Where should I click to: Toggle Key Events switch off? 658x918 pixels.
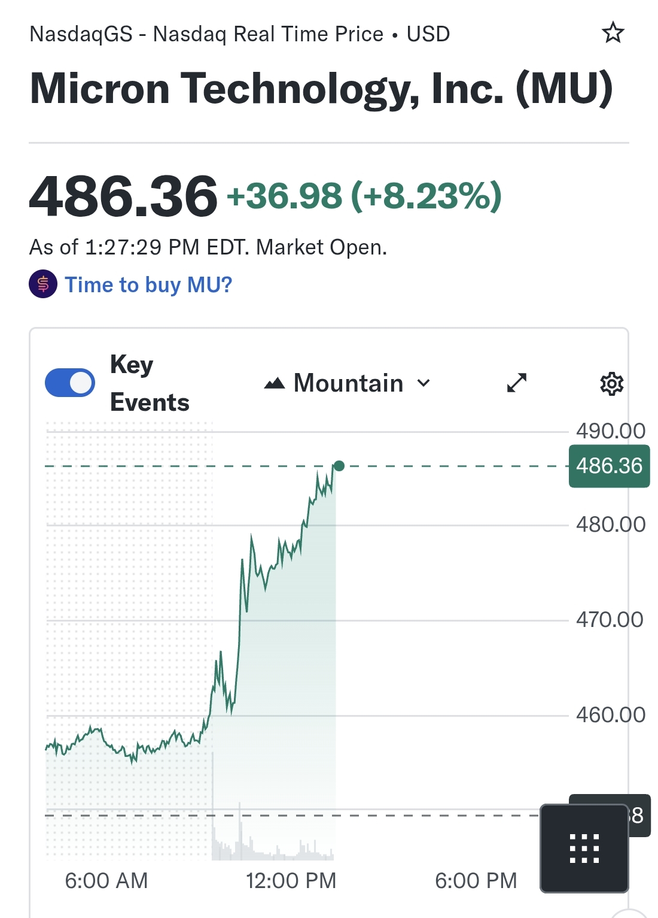tap(70, 383)
